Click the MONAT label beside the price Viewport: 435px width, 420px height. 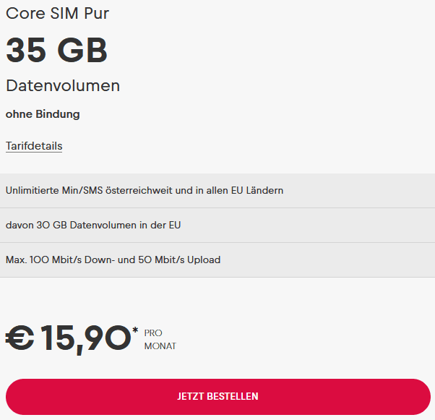[x=160, y=346]
